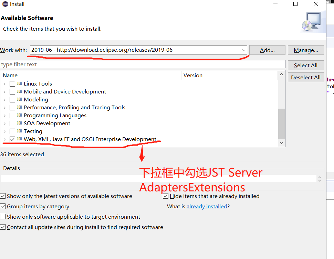Select the SOA Development row text
The width and height of the screenshot is (334, 259).
tap(47, 123)
